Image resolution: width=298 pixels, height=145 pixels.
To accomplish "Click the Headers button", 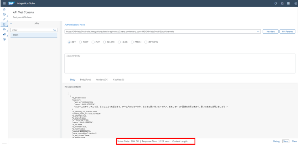I will tap(271, 32).
